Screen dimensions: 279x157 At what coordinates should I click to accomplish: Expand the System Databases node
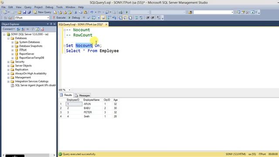pos(13,42)
